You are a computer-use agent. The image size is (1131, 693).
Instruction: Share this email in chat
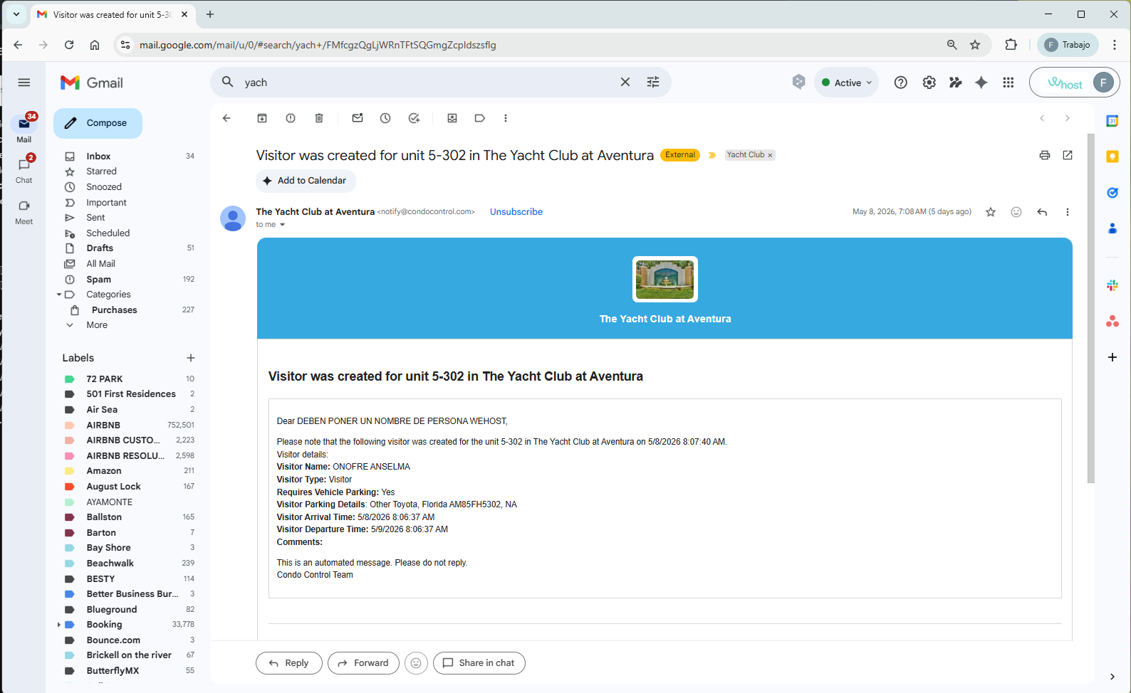tap(479, 663)
